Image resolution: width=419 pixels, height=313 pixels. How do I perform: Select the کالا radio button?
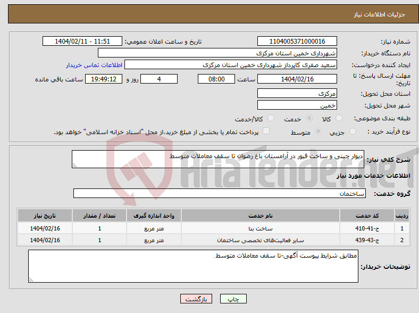tap(339, 118)
